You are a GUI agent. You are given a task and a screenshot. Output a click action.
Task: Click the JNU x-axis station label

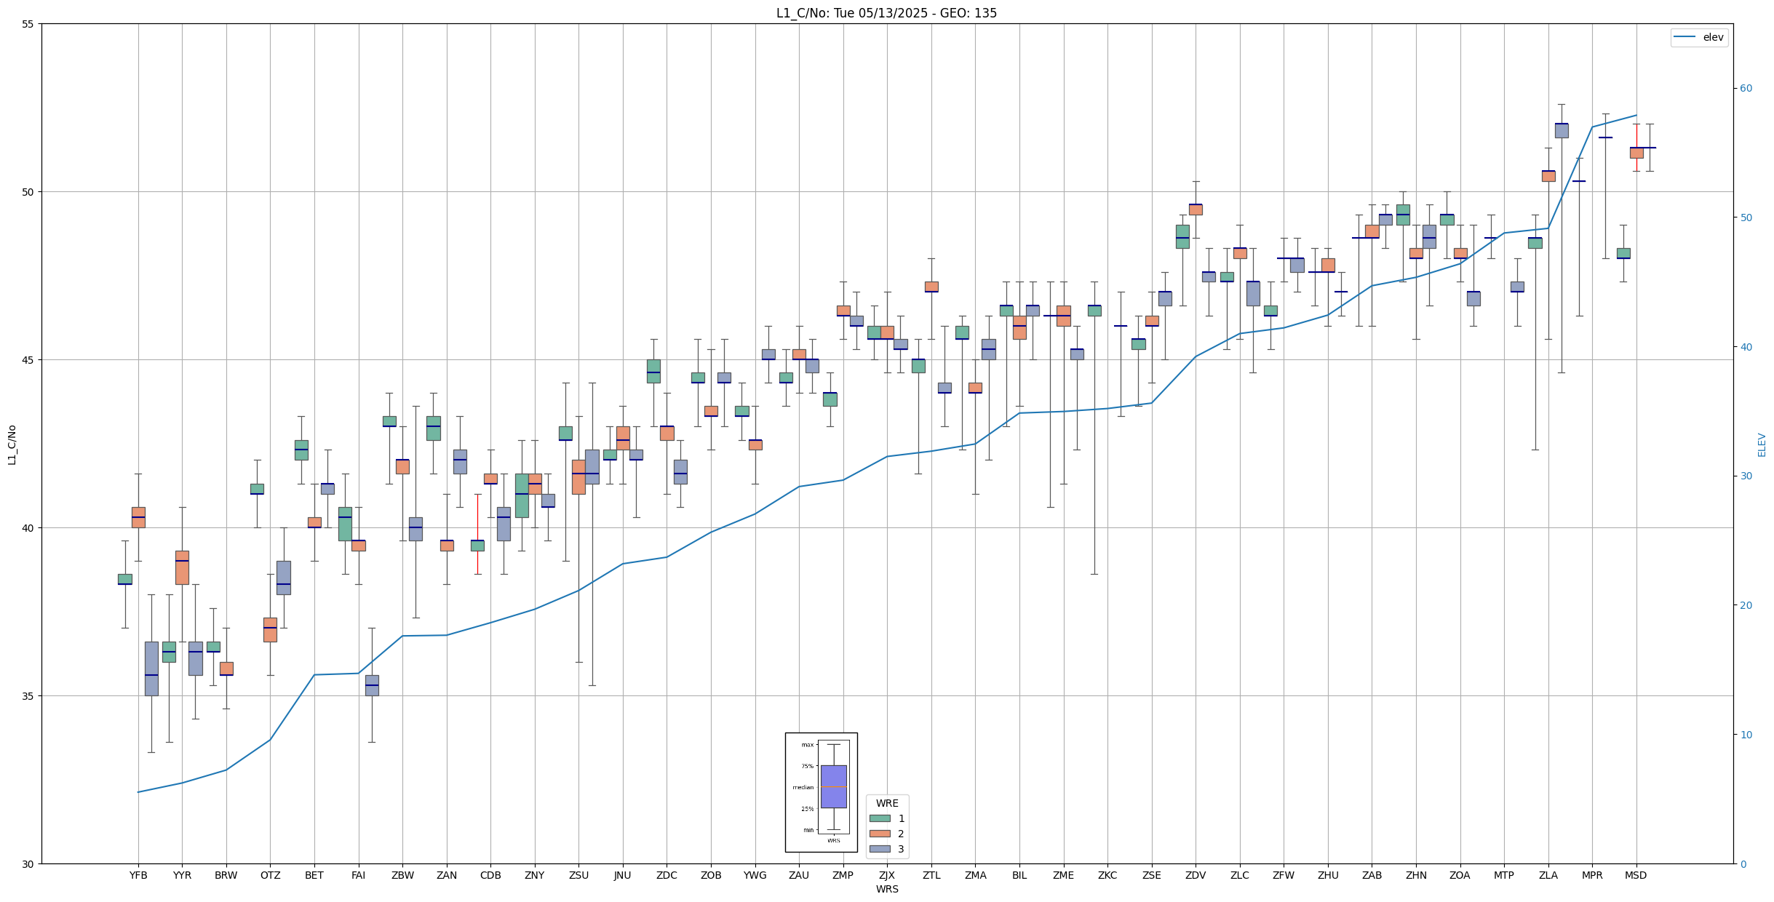[623, 875]
